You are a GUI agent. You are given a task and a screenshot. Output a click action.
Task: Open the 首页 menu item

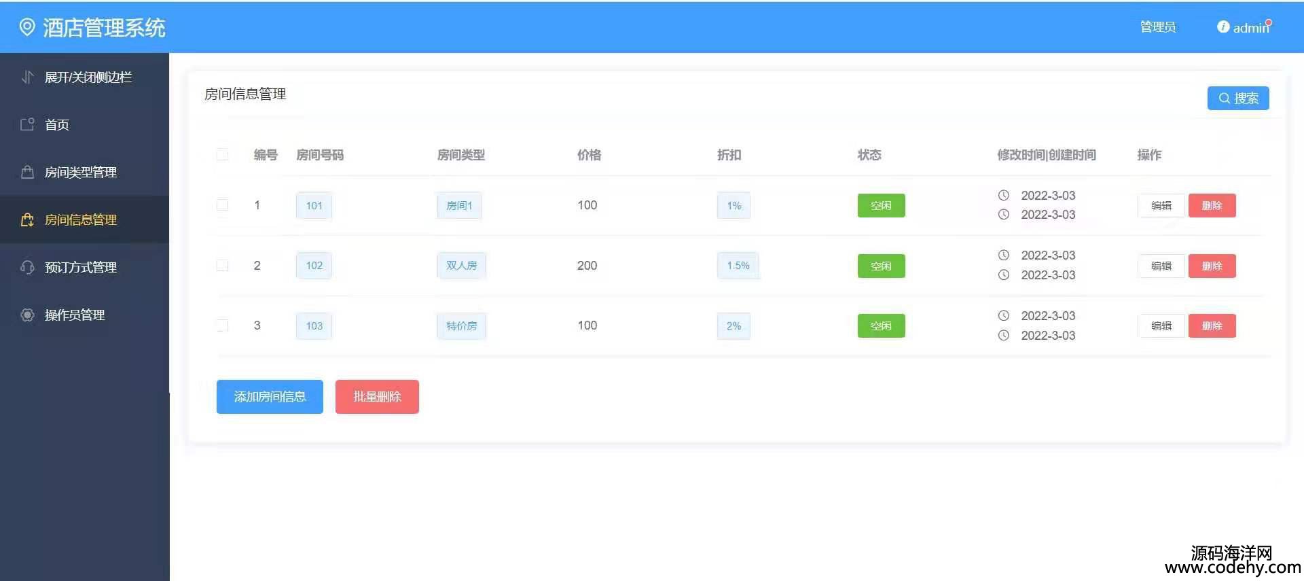click(x=84, y=124)
